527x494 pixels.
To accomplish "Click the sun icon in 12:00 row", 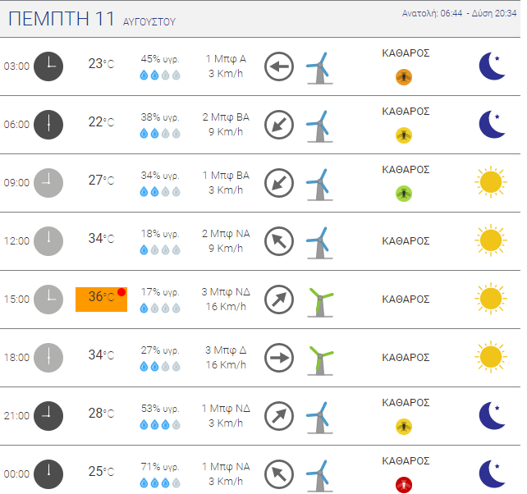I will tap(491, 240).
